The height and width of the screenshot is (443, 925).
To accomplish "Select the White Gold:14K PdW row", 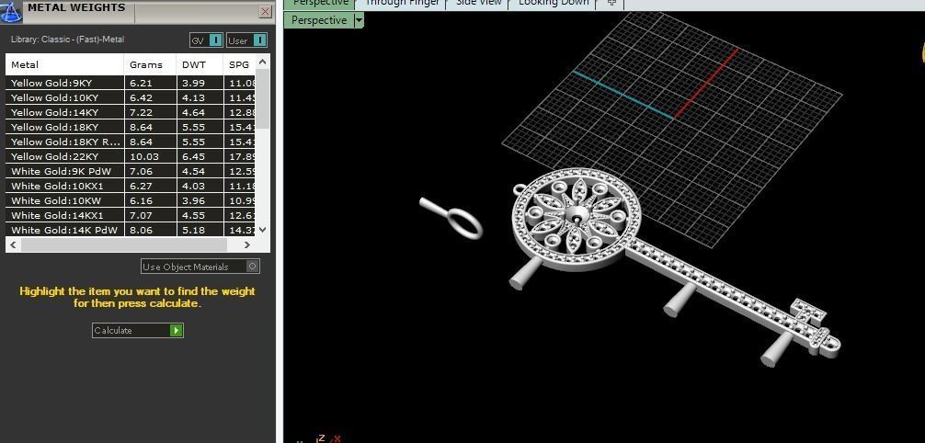I will click(131, 230).
